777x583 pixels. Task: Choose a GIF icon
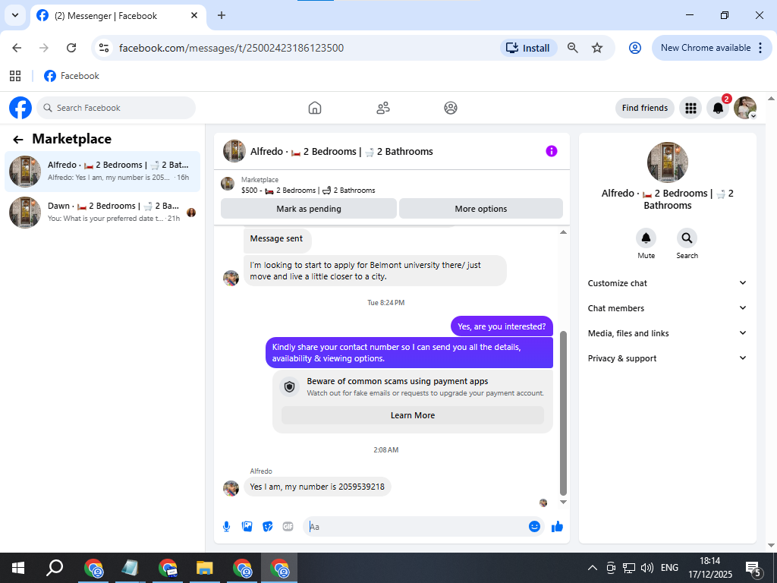288,527
